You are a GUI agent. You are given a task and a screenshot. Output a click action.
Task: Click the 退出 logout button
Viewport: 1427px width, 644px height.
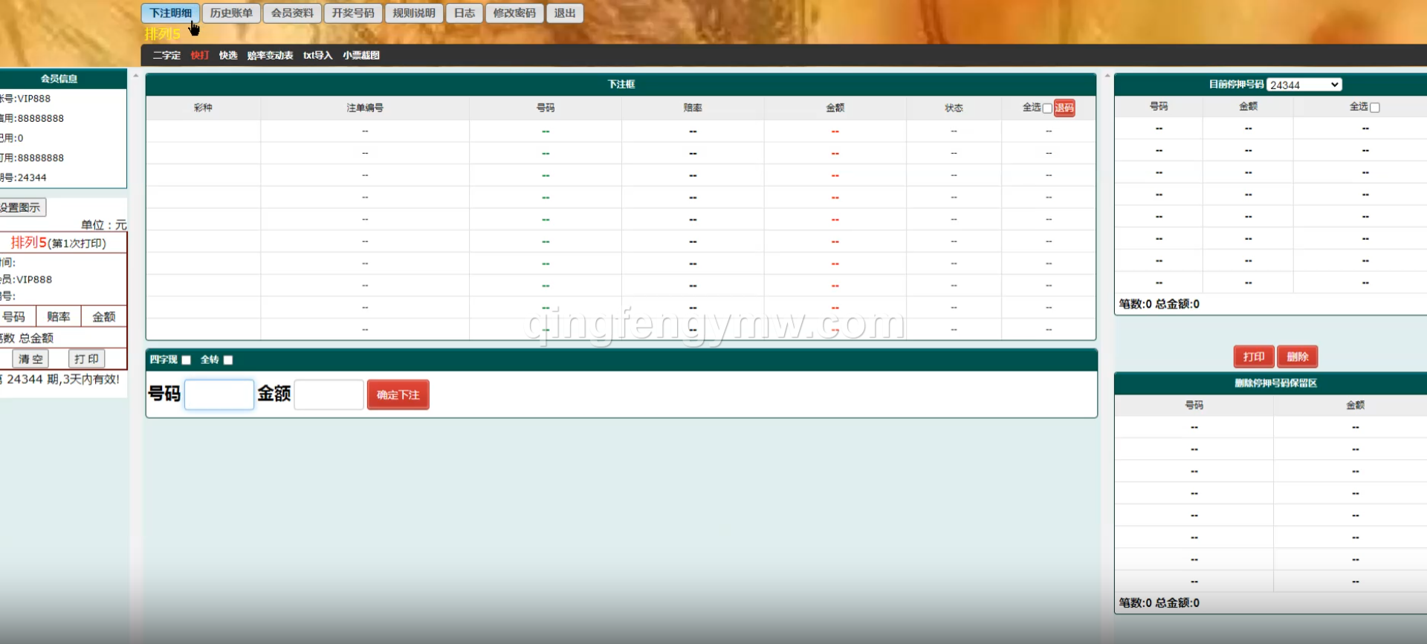coord(565,13)
